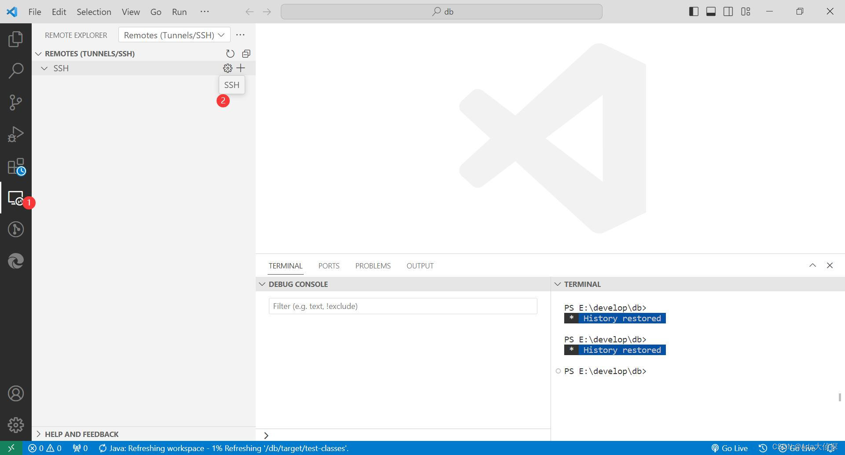845x455 pixels.
Task: Open the Edit menu
Action: pos(59,12)
